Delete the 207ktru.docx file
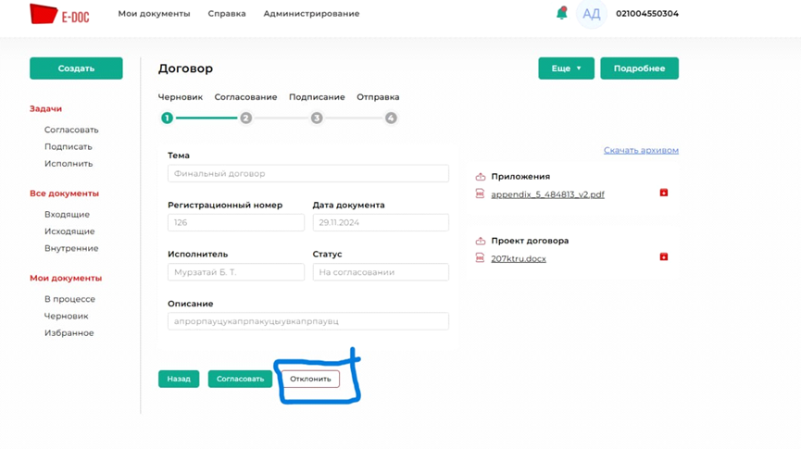The image size is (801, 449). point(663,256)
